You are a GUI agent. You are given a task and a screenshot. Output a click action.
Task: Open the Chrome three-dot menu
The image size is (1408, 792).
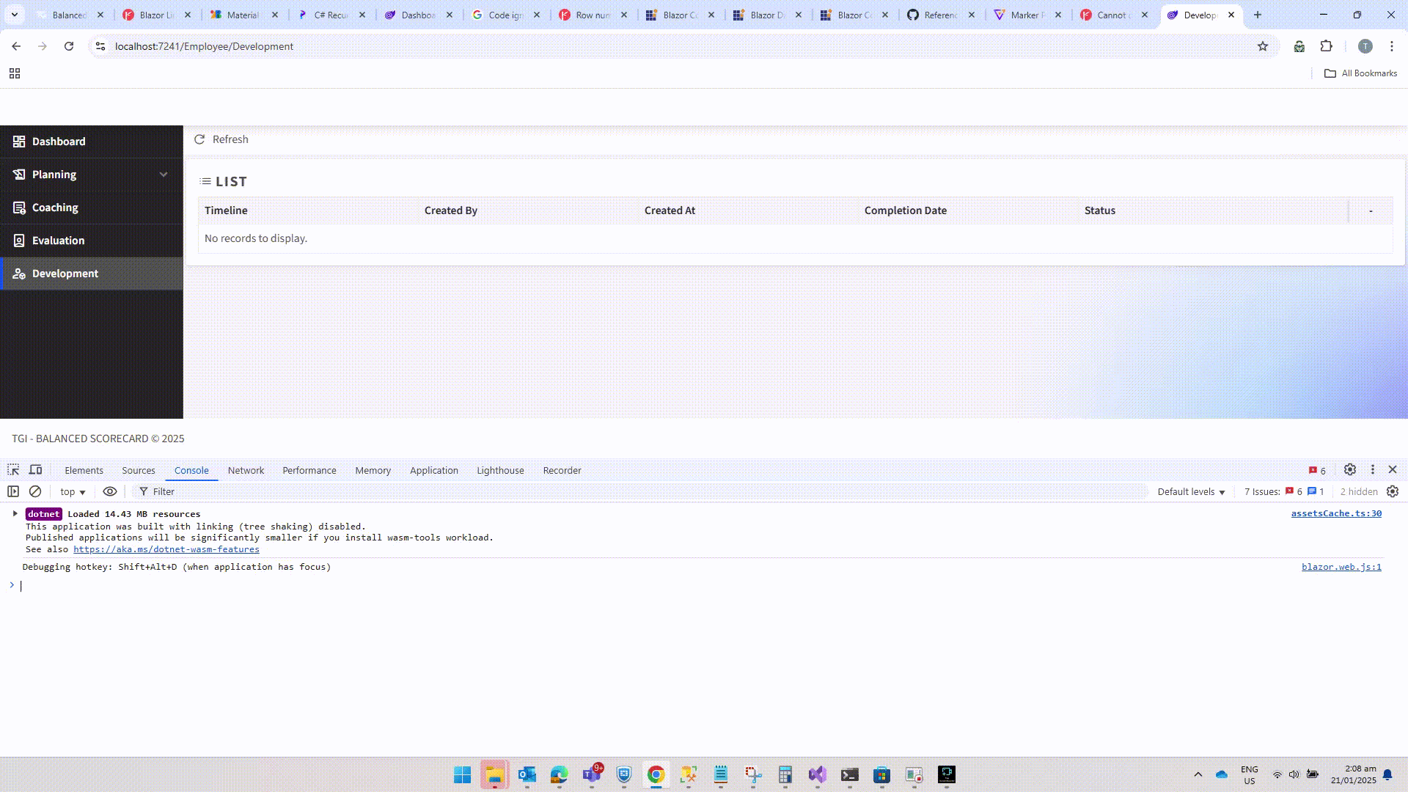click(1392, 46)
